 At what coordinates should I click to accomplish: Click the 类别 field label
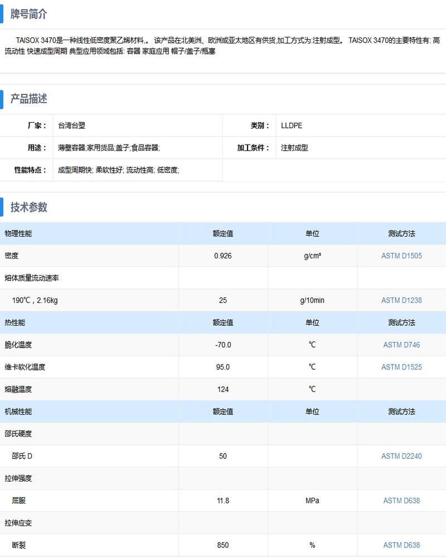260,125
